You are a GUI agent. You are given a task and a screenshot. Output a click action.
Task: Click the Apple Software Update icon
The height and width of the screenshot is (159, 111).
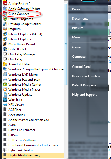[5, 9]
